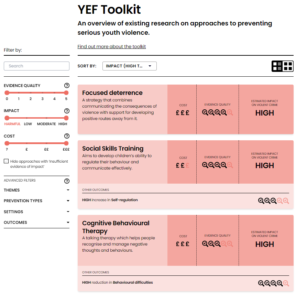Image resolution: width=296 pixels, height=294 pixels.
Task: Expand the Settings filter section
Action: [x=36, y=212]
